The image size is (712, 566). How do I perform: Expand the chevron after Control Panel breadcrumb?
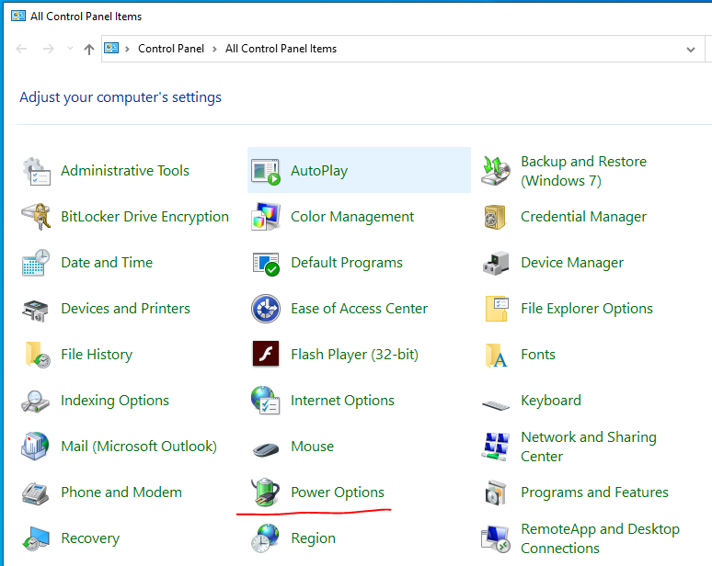click(214, 49)
